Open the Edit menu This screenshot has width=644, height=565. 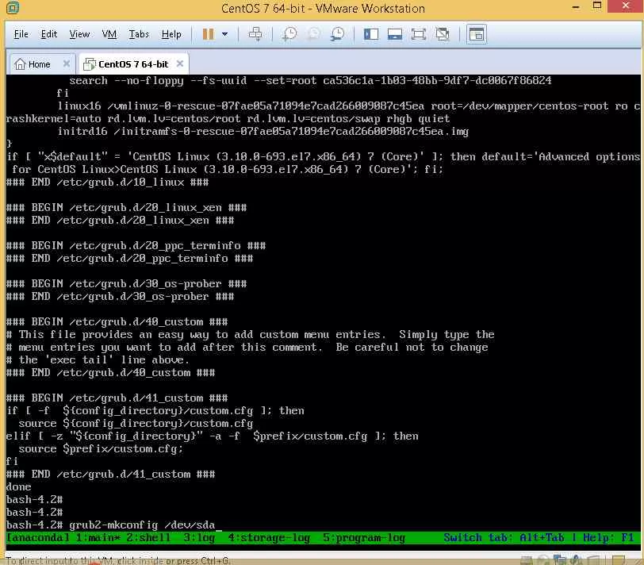[49, 34]
